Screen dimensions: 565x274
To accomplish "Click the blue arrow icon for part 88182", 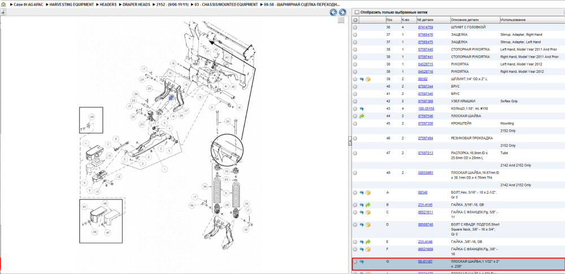I will pyautogui.click(x=362, y=79).
